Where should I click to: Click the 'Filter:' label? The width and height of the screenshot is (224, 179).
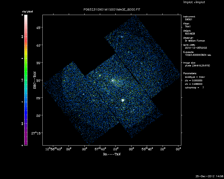[186, 24]
